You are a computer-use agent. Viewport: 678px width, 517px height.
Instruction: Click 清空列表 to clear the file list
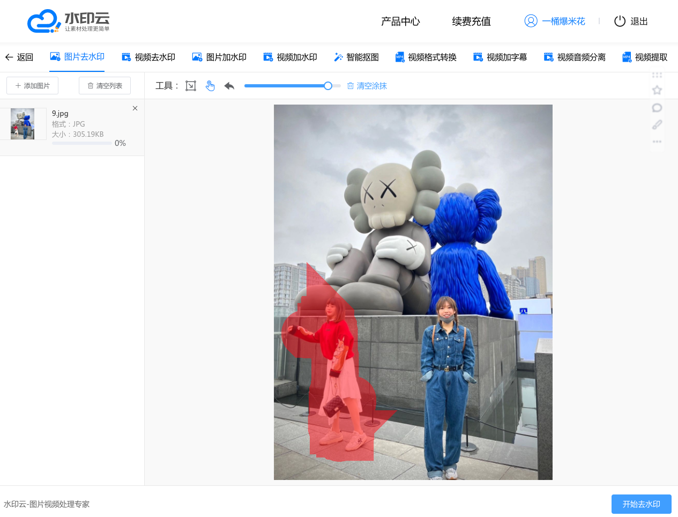tap(105, 86)
